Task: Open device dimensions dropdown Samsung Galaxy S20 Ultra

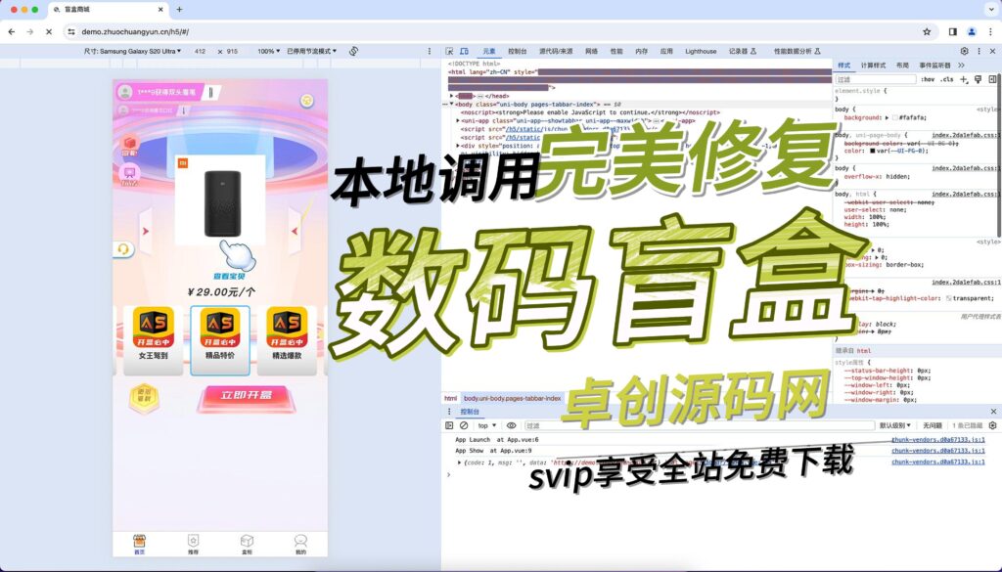Action: coord(132,51)
